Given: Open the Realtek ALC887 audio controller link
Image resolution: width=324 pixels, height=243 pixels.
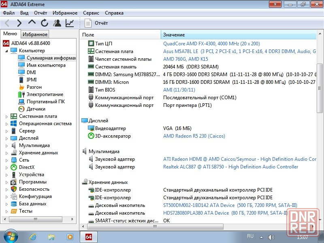Looking at the screenshot, I should tap(230, 167).
